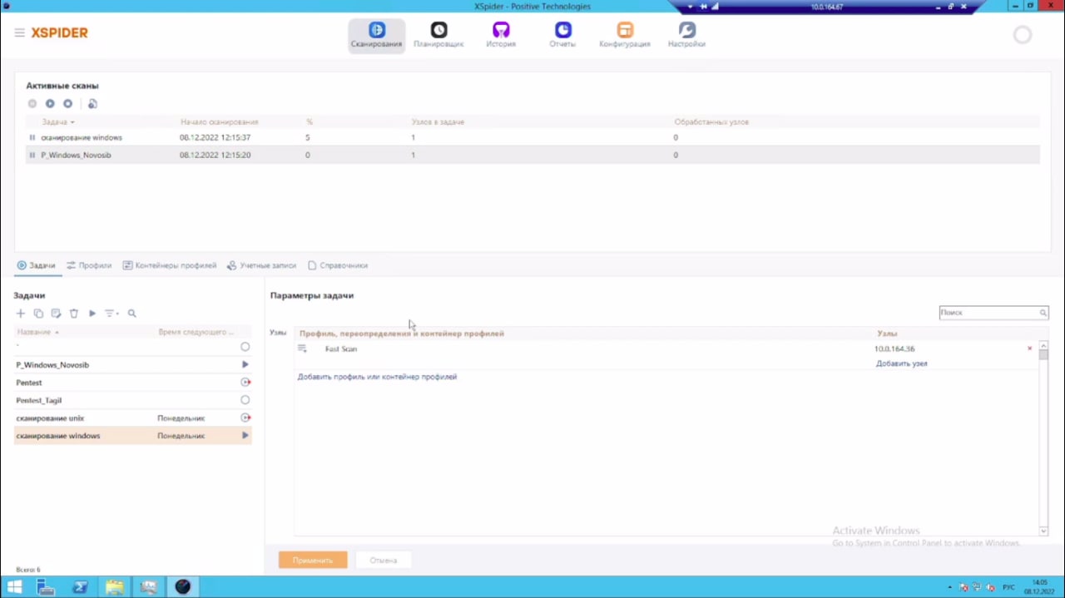1065x598 pixels.
Task: Open the История section
Action: click(501, 36)
